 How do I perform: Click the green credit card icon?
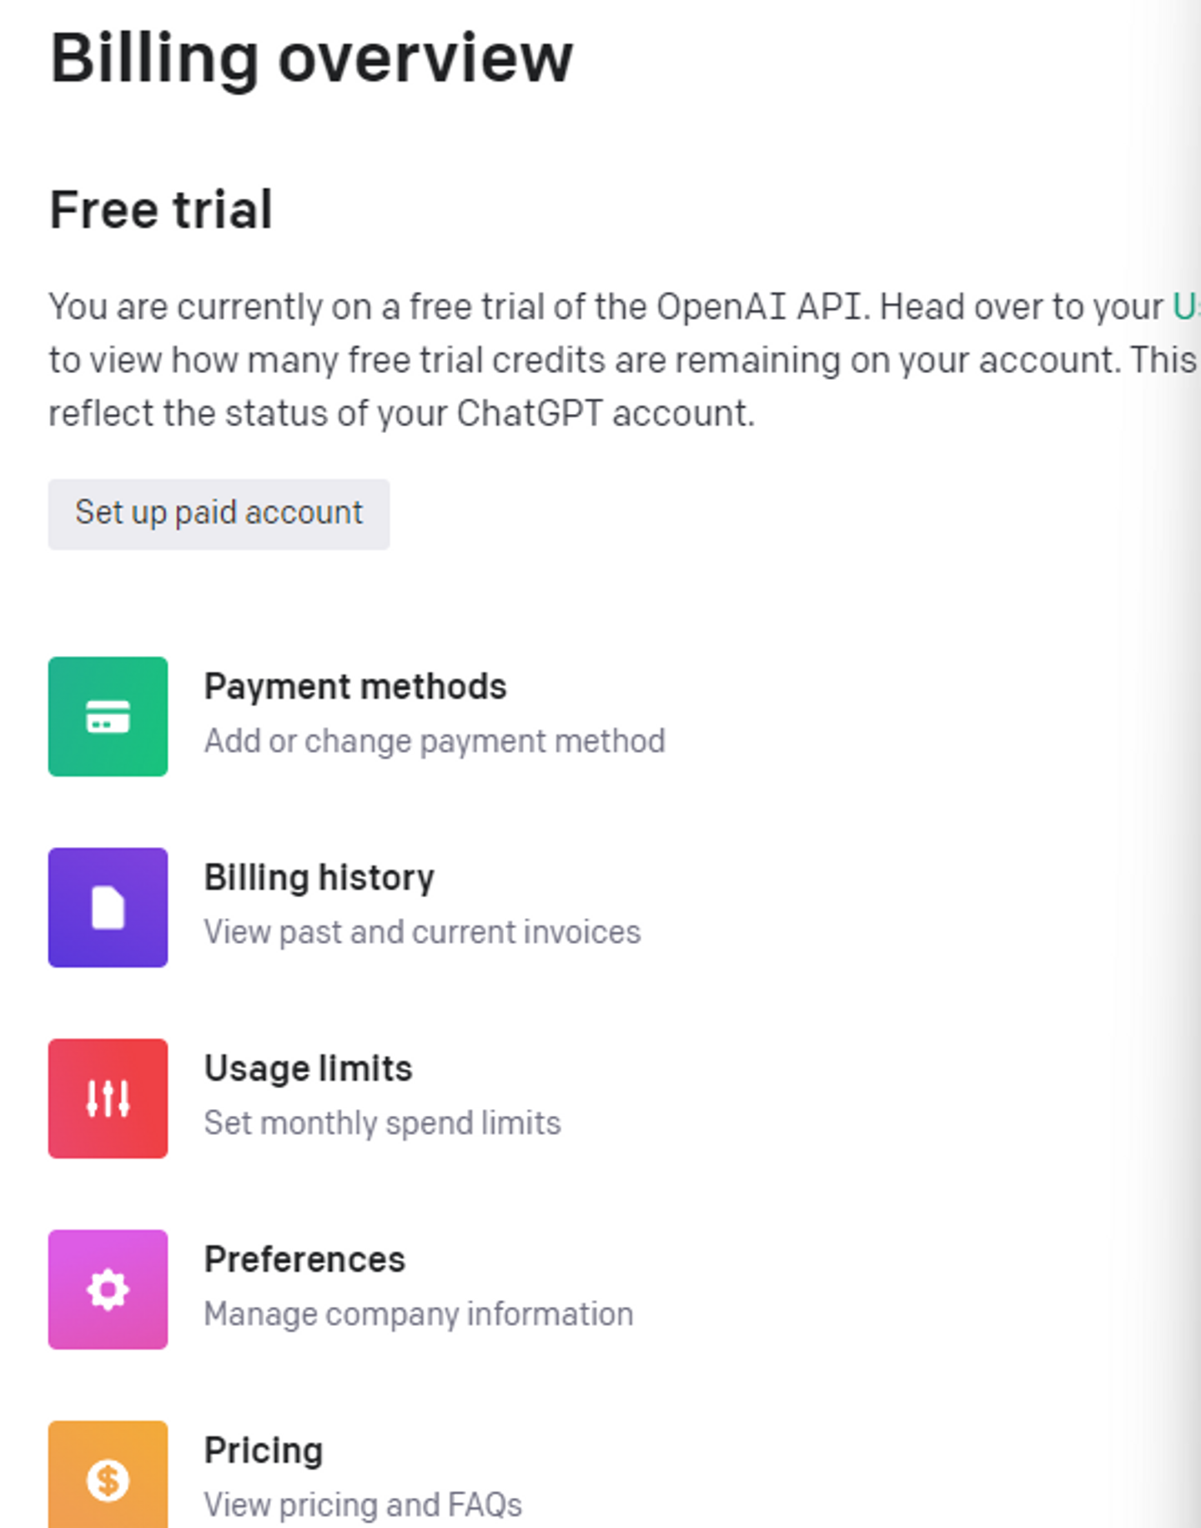click(108, 716)
